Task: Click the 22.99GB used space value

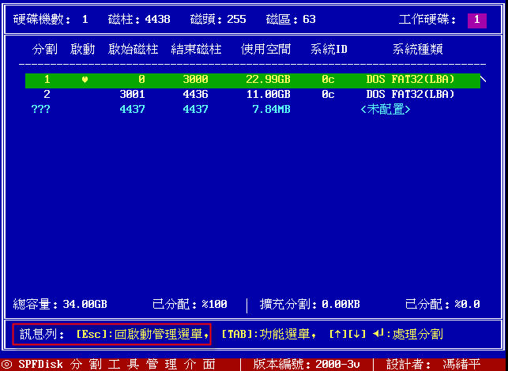Action: [x=268, y=80]
